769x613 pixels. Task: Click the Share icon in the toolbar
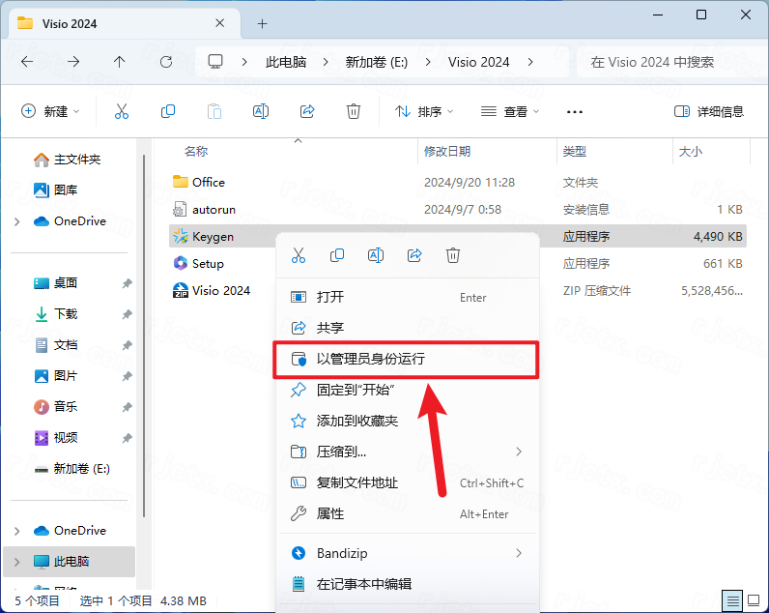pos(307,111)
